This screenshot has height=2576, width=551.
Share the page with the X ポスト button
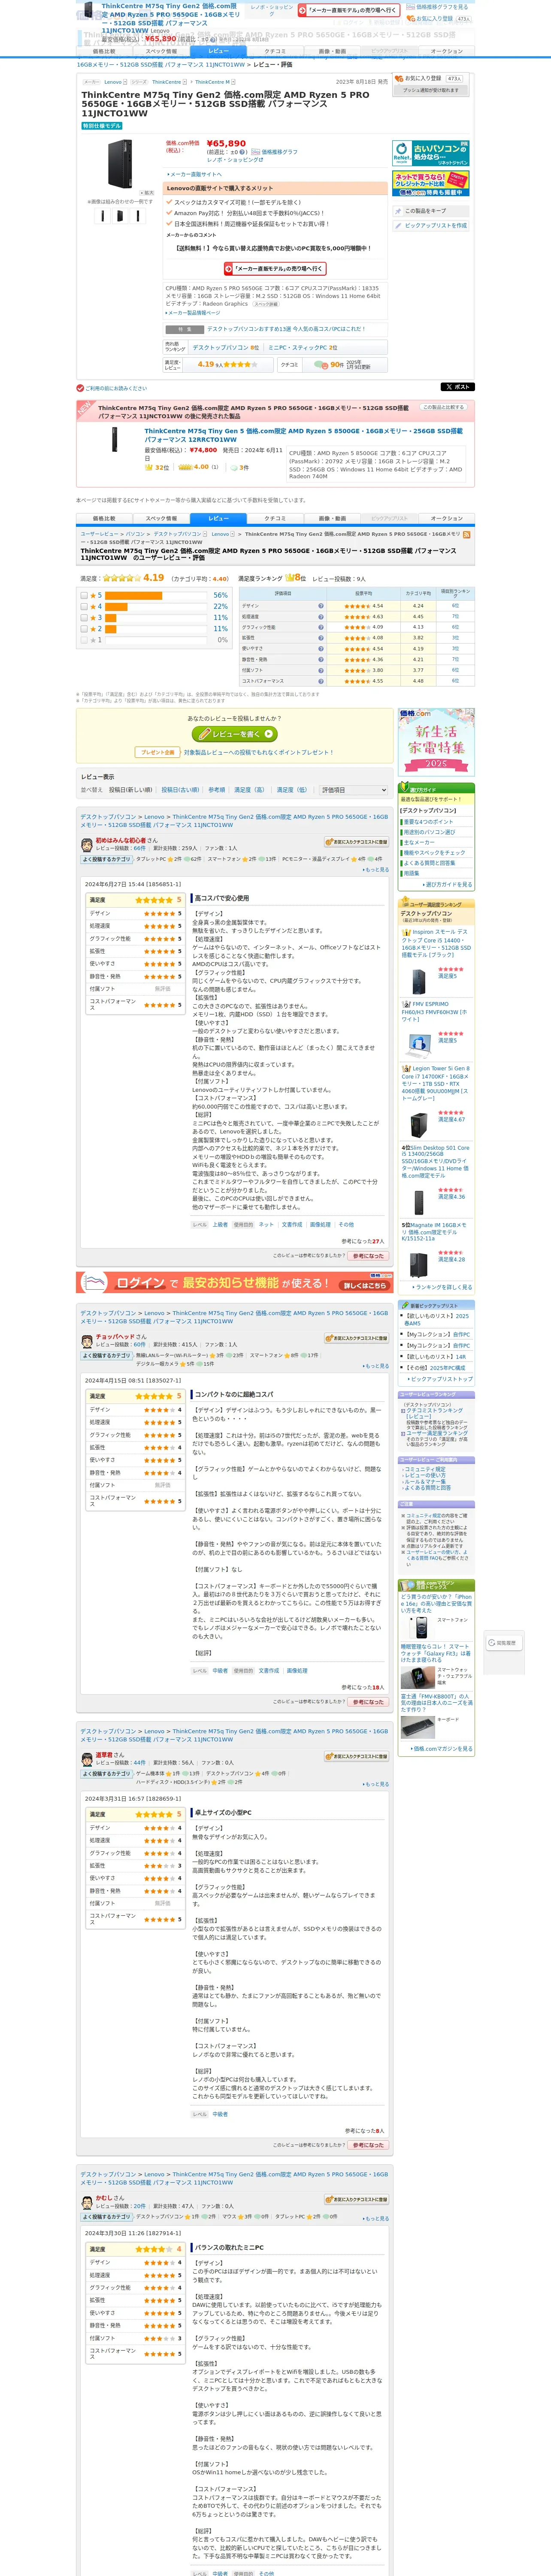[457, 386]
